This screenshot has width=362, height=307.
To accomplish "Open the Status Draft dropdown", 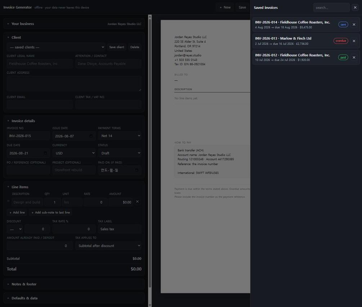I will coord(120,153).
